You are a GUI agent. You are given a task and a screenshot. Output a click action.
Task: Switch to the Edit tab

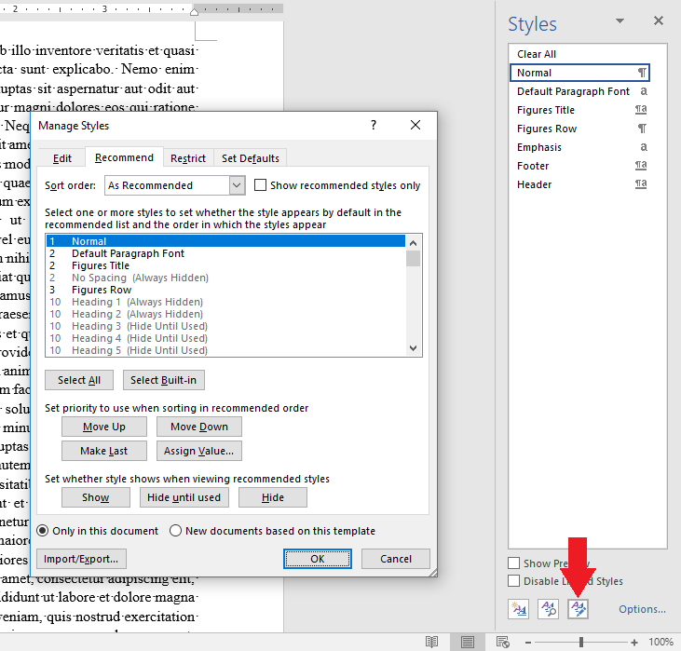tap(62, 158)
